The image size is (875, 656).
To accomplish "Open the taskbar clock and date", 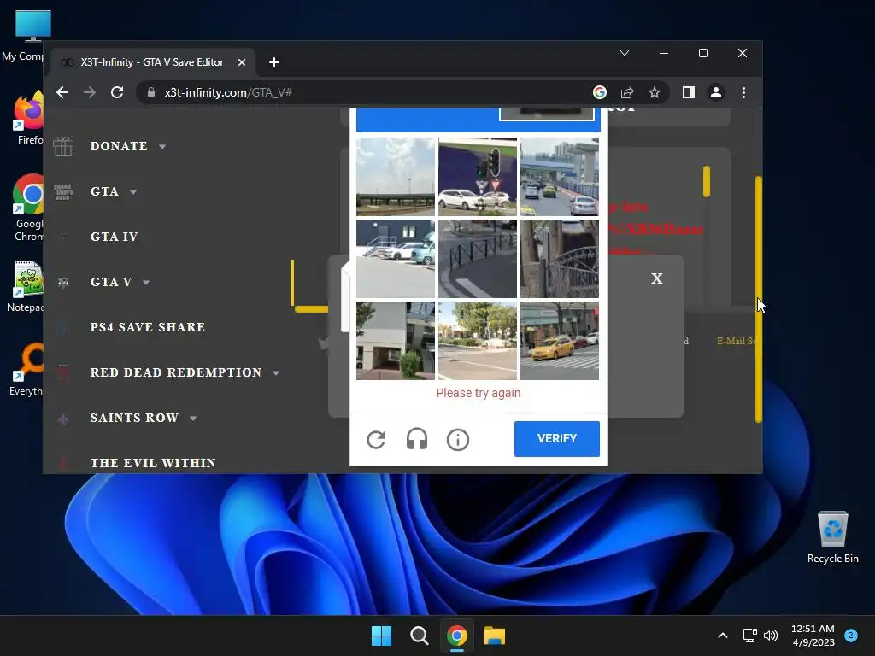I will point(813,635).
